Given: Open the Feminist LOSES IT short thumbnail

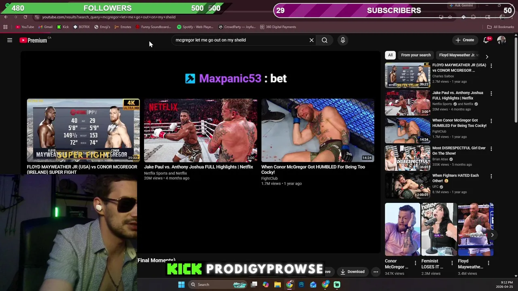Looking at the screenshot, I should pos(439,230).
